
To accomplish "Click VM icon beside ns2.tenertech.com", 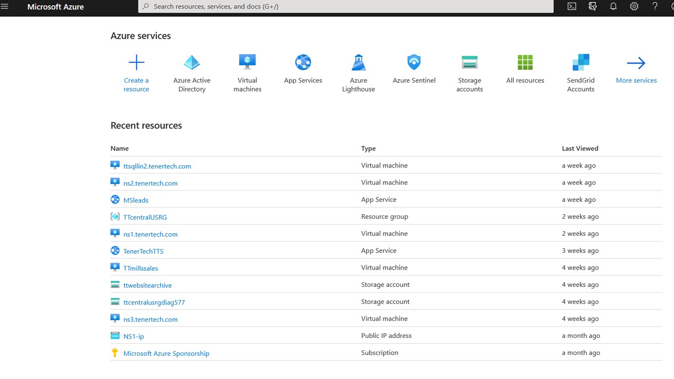I will pyautogui.click(x=115, y=182).
